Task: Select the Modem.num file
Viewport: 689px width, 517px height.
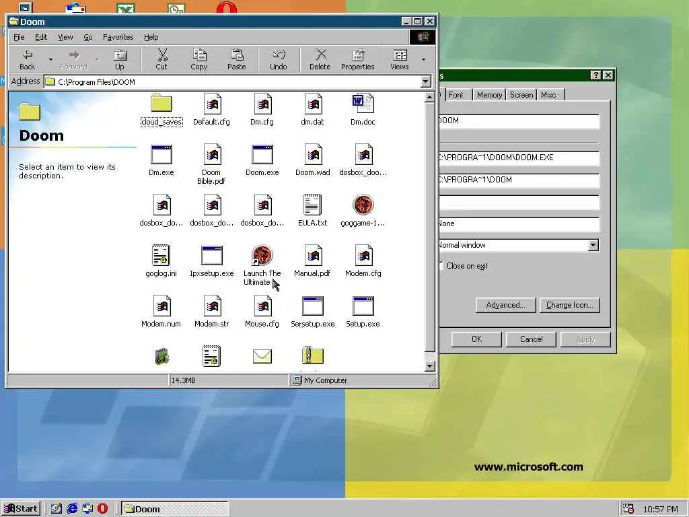Action: pyautogui.click(x=161, y=311)
